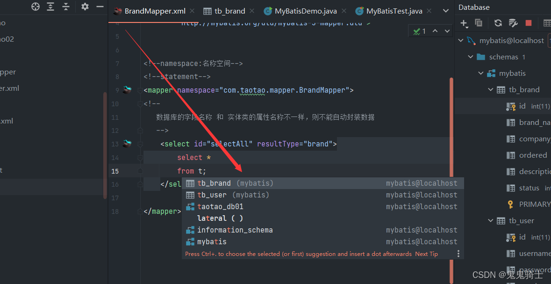This screenshot has height=284, width=551.
Task: Click the Database panel add (+) icon
Action: coord(464,23)
